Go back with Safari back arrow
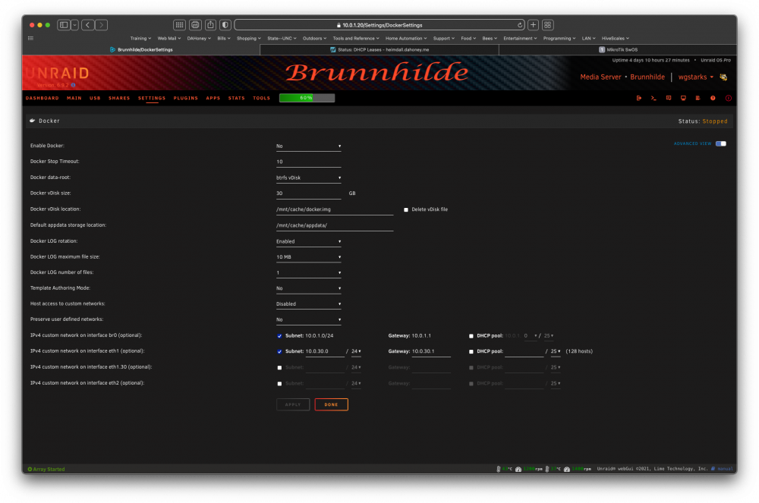This screenshot has width=759, height=503. [87, 25]
